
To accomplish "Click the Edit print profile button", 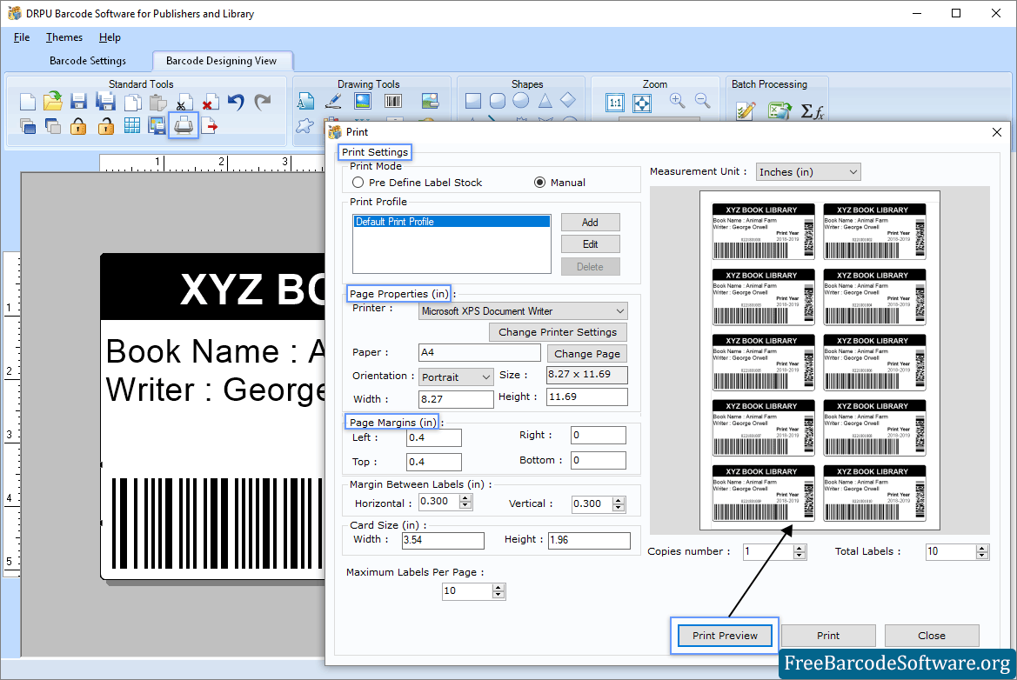I will 590,244.
